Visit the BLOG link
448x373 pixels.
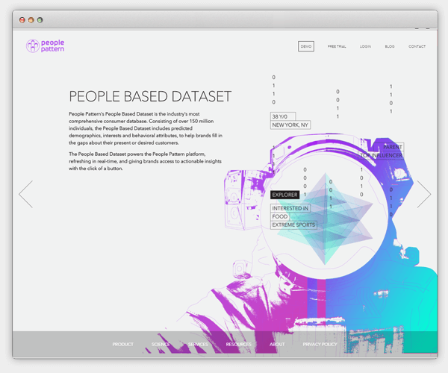390,46
